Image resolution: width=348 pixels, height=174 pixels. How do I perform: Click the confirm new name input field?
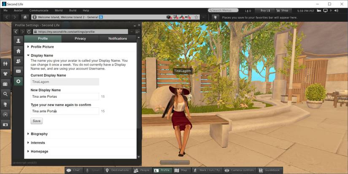(65, 111)
